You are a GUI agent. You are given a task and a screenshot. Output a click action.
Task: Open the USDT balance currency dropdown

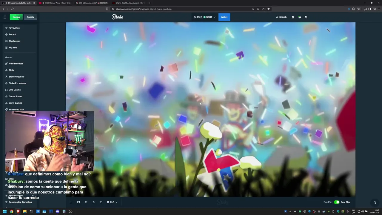pyautogui.click(x=205, y=17)
